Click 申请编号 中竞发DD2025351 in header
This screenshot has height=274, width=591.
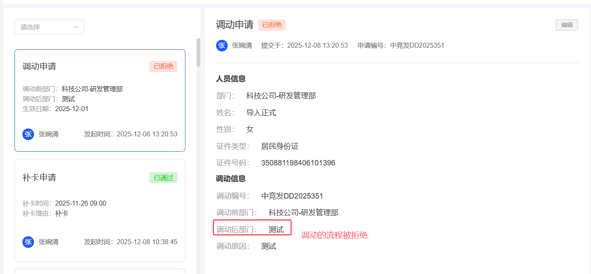(401, 46)
